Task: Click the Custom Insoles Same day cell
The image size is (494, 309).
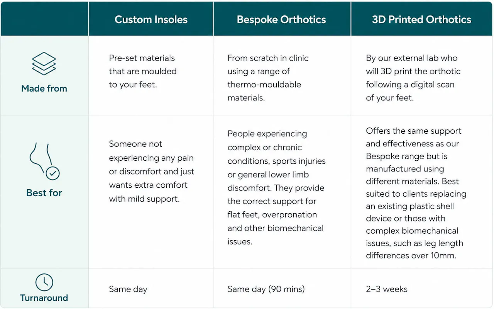Action: [128, 289]
